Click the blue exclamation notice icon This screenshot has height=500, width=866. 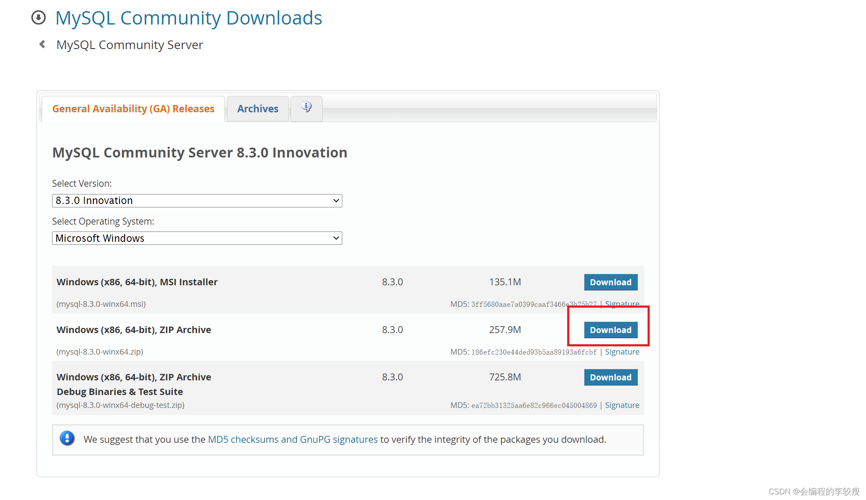(67, 438)
